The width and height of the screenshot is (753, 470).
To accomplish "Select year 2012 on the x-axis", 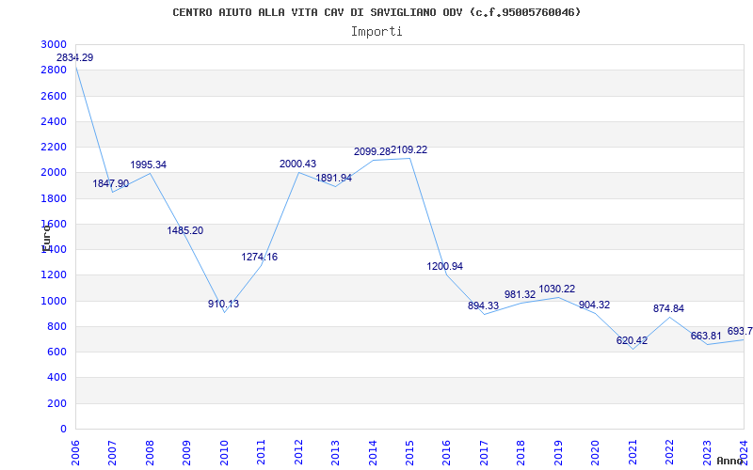I will (298, 452).
